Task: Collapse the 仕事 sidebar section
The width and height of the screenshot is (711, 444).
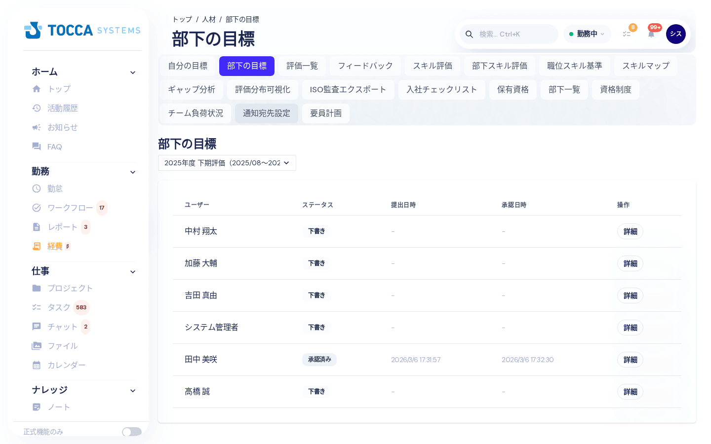Action: coord(133,272)
